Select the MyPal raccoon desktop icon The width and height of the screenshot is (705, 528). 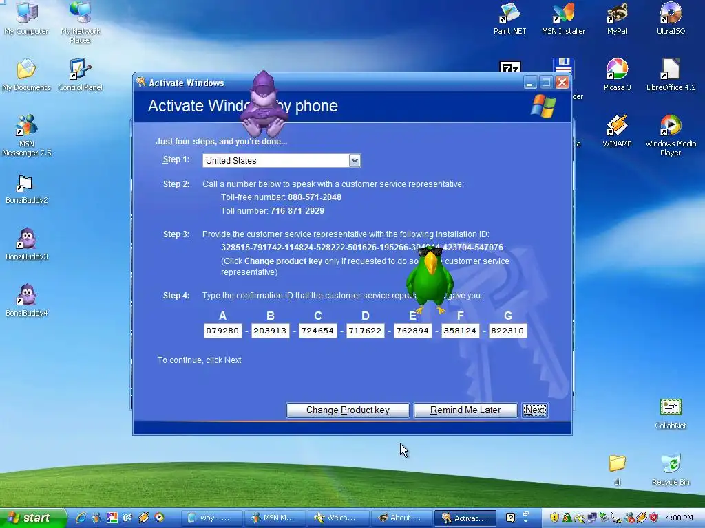pos(617,19)
